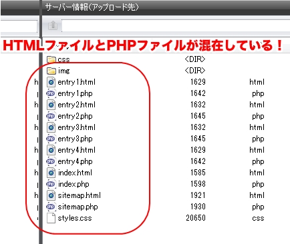The width and height of the screenshot is (290, 244).
Task: Click the index.php file icon
Action: (51, 184)
